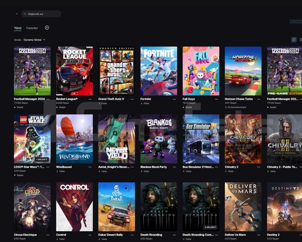Image resolution: width=302 pixels, height=242 pixels.
Task: Open three-dot menu for Deliver Us Mars
Action: tap(259, 235)
